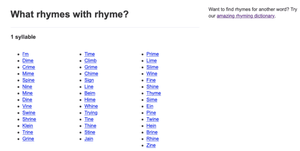Open the Spine link
This screenshot has width=300, height=151.
coord(28,80)
